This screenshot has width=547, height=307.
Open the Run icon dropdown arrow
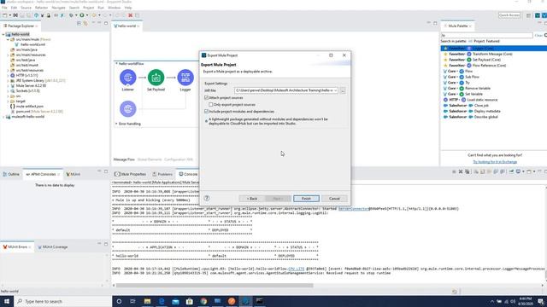tap(87, 15)
